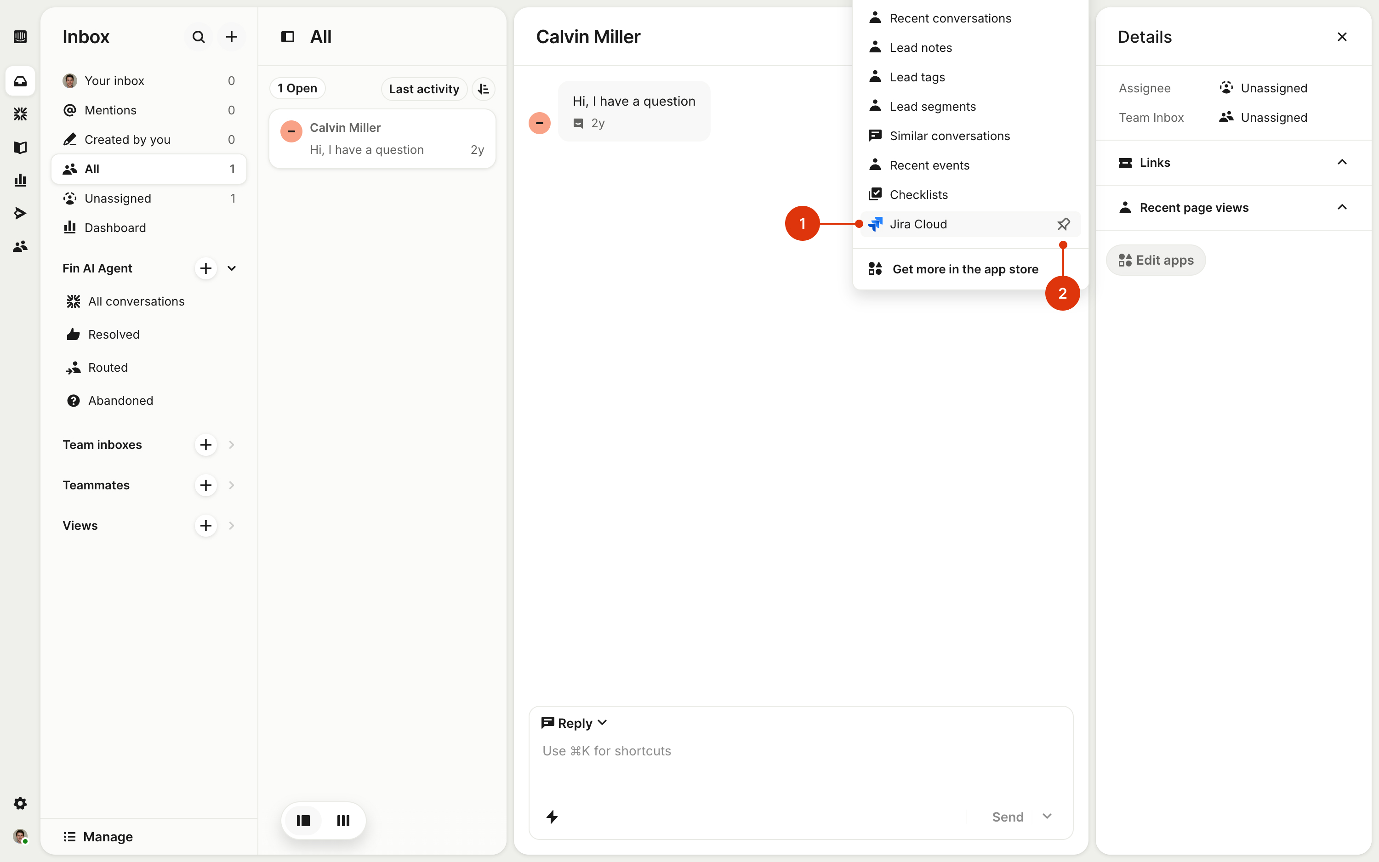1379x862 pixels.
Task: Click the lightning bolt macros icon
Action: click(552, 817)
